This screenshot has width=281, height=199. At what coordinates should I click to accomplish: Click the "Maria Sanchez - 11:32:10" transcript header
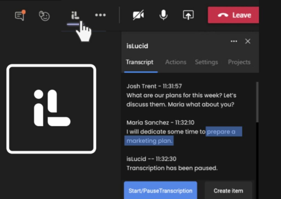tap(160, 122)
